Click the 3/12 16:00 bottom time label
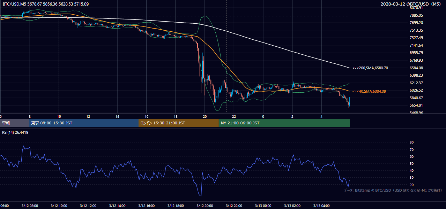The image size is (446, 209). pos(146,206)
